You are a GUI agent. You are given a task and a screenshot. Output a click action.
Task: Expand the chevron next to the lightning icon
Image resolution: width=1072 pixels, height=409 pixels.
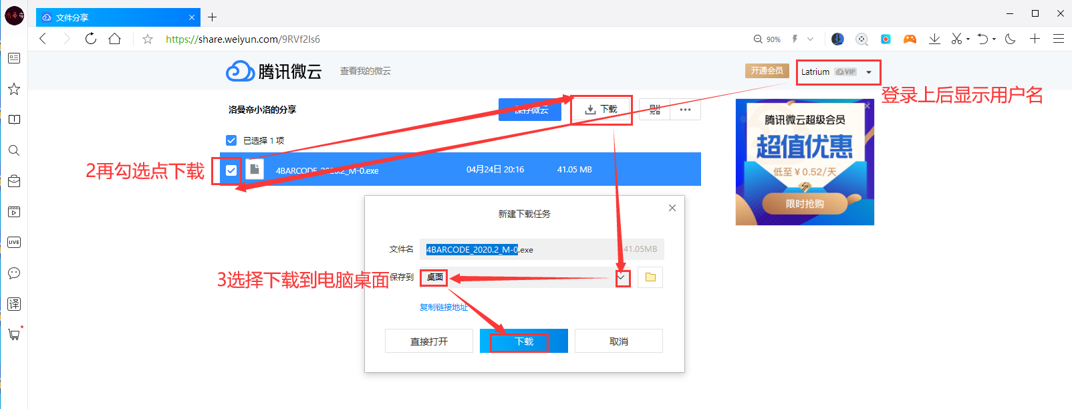pos(810,39)
